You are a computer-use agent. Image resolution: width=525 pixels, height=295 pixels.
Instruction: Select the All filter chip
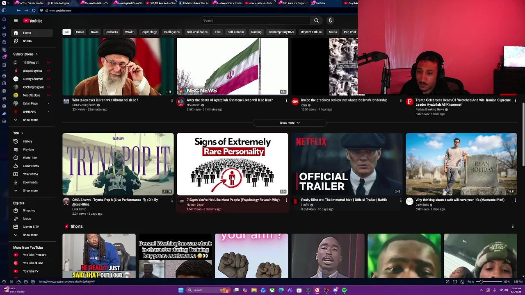(x=66, y=32)
